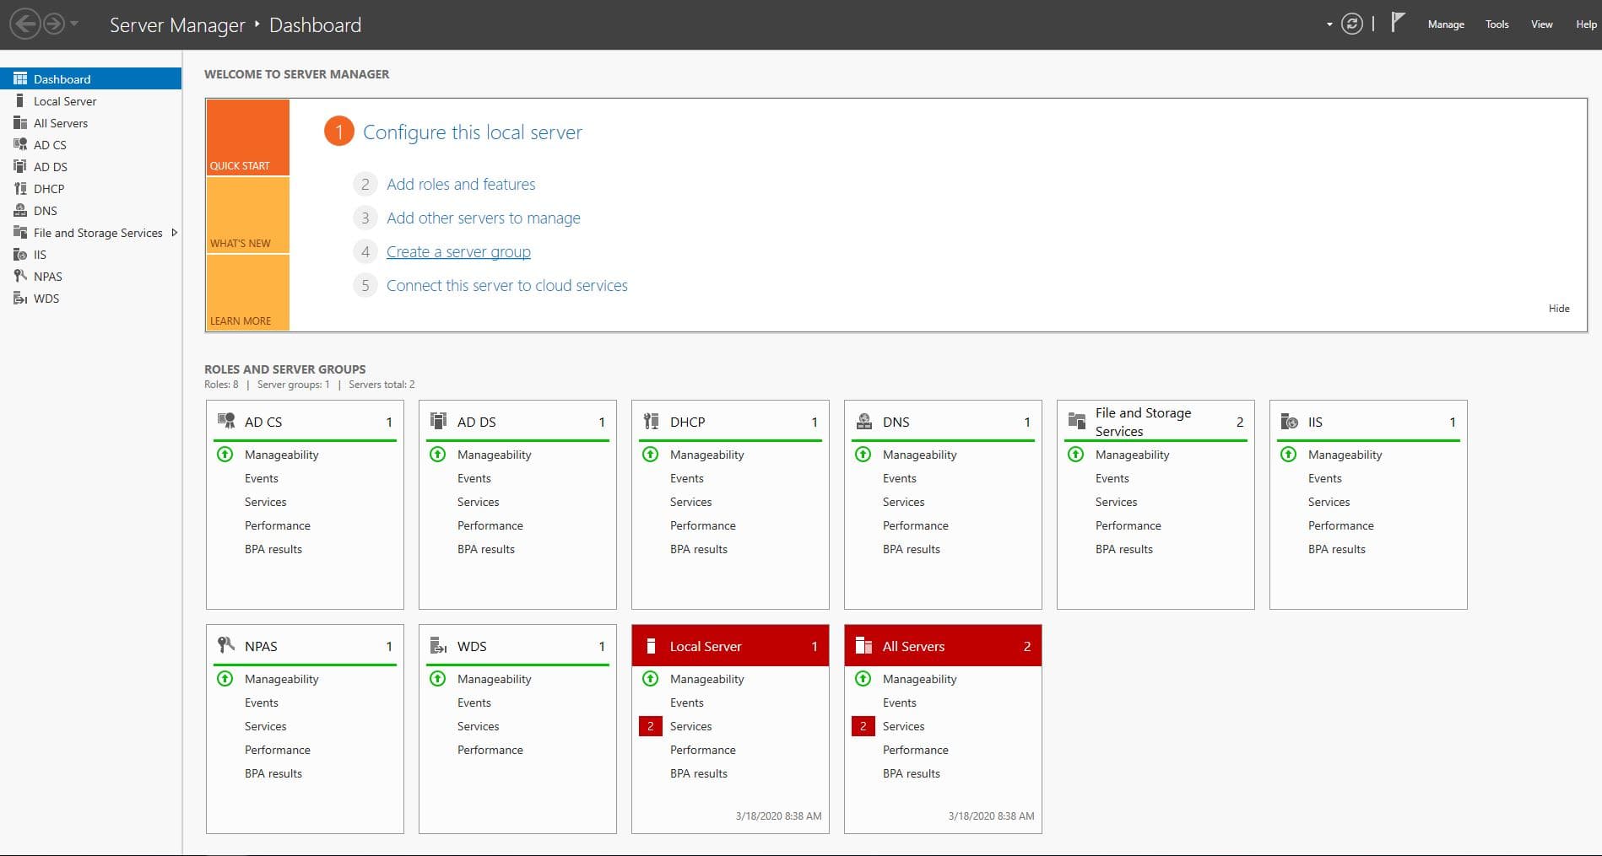Click Create a server group link
This screenshot has height=856, width=1602.
click(x=458, y=251)
